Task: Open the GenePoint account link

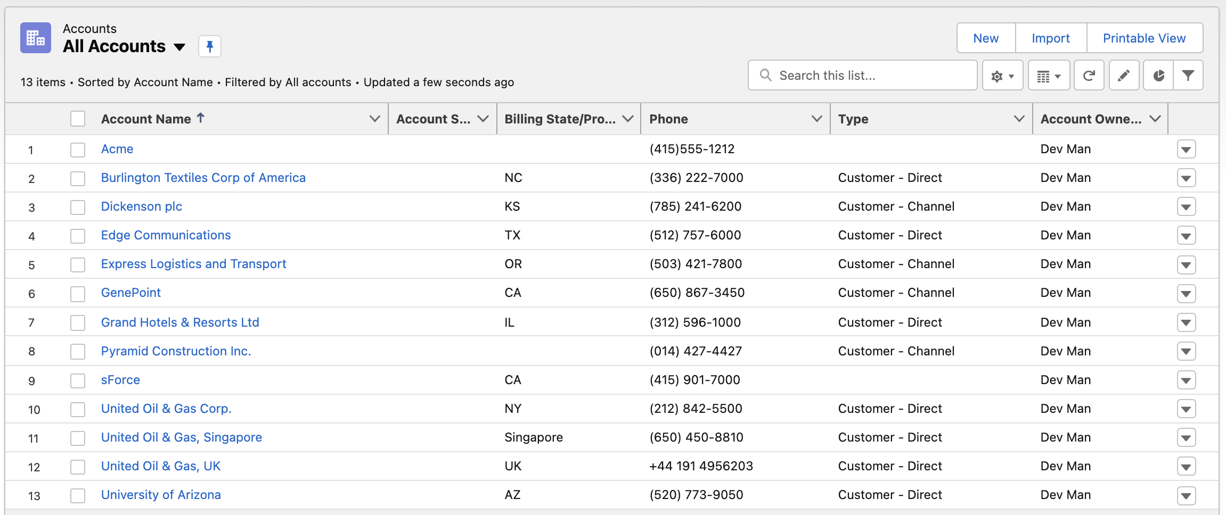Action: tap(131, 293)
